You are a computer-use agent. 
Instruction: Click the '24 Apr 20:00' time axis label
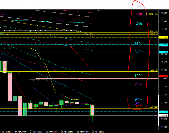pyautogui.click(x=21, y=132)
